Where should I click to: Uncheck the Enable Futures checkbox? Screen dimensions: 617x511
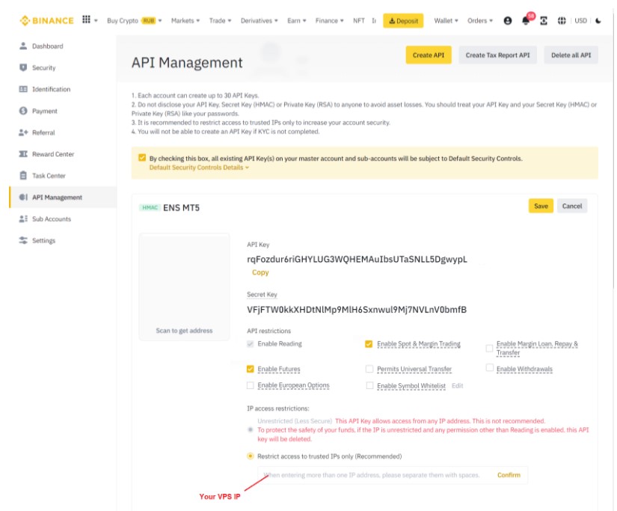pos(251,369)
